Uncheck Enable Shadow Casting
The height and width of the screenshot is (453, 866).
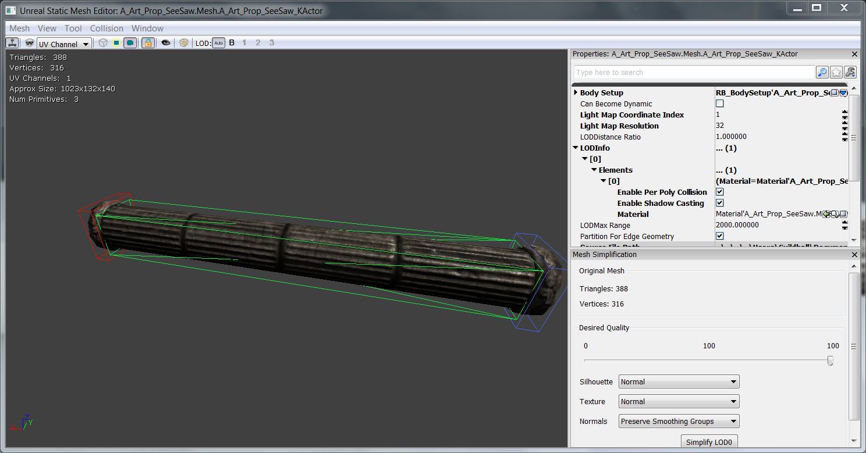pos(720,203)
